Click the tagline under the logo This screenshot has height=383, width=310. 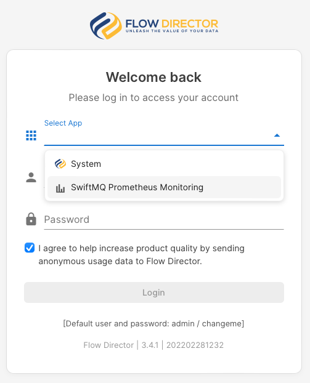pos(172,31)
